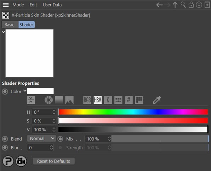The image size is (211, 171).
Task: Click the Blur value input field
Action: [x=40, y=148]
